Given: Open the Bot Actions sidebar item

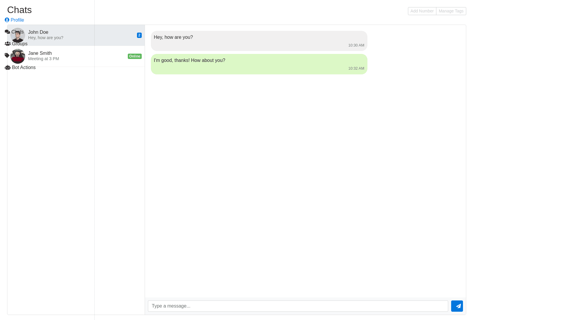Looking at the screenshot, I should tap(24, 68).
